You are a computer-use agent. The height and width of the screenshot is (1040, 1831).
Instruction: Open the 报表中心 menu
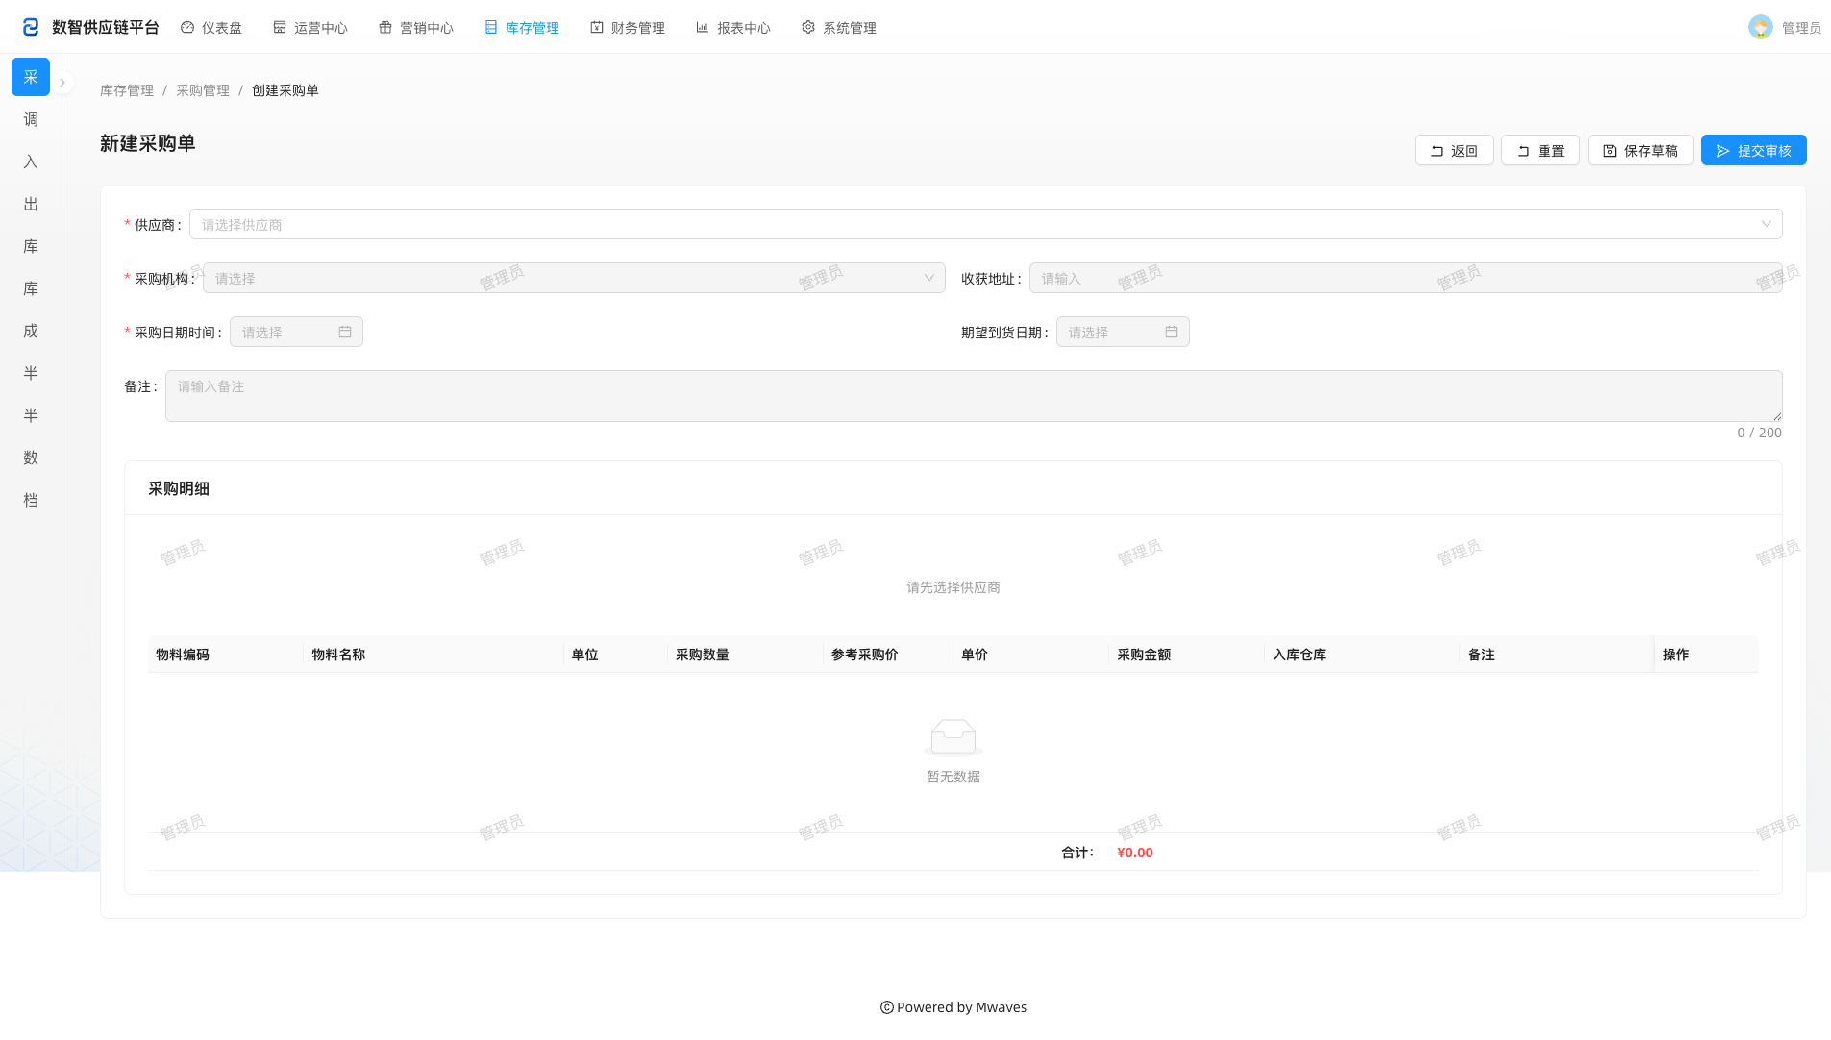[x=733, y=28]
